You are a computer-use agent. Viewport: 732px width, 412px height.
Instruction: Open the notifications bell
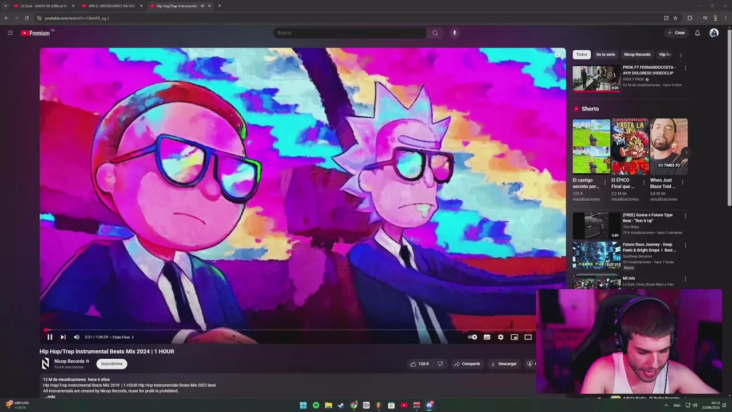[697, 33]
